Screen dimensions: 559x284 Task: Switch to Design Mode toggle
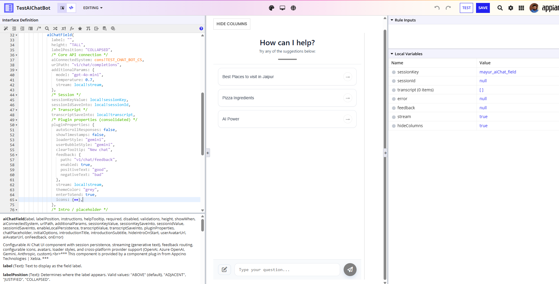(62, 8)
